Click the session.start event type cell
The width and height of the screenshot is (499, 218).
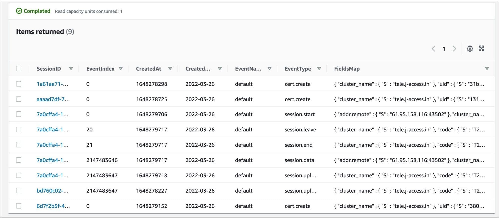[300, 114]
